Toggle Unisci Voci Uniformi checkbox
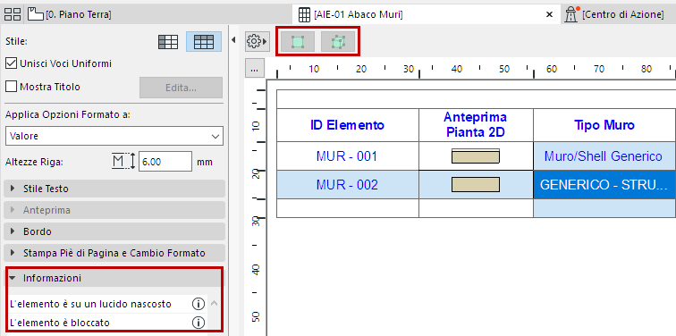This screenshot has width=676, height=336. pos(12,63)
